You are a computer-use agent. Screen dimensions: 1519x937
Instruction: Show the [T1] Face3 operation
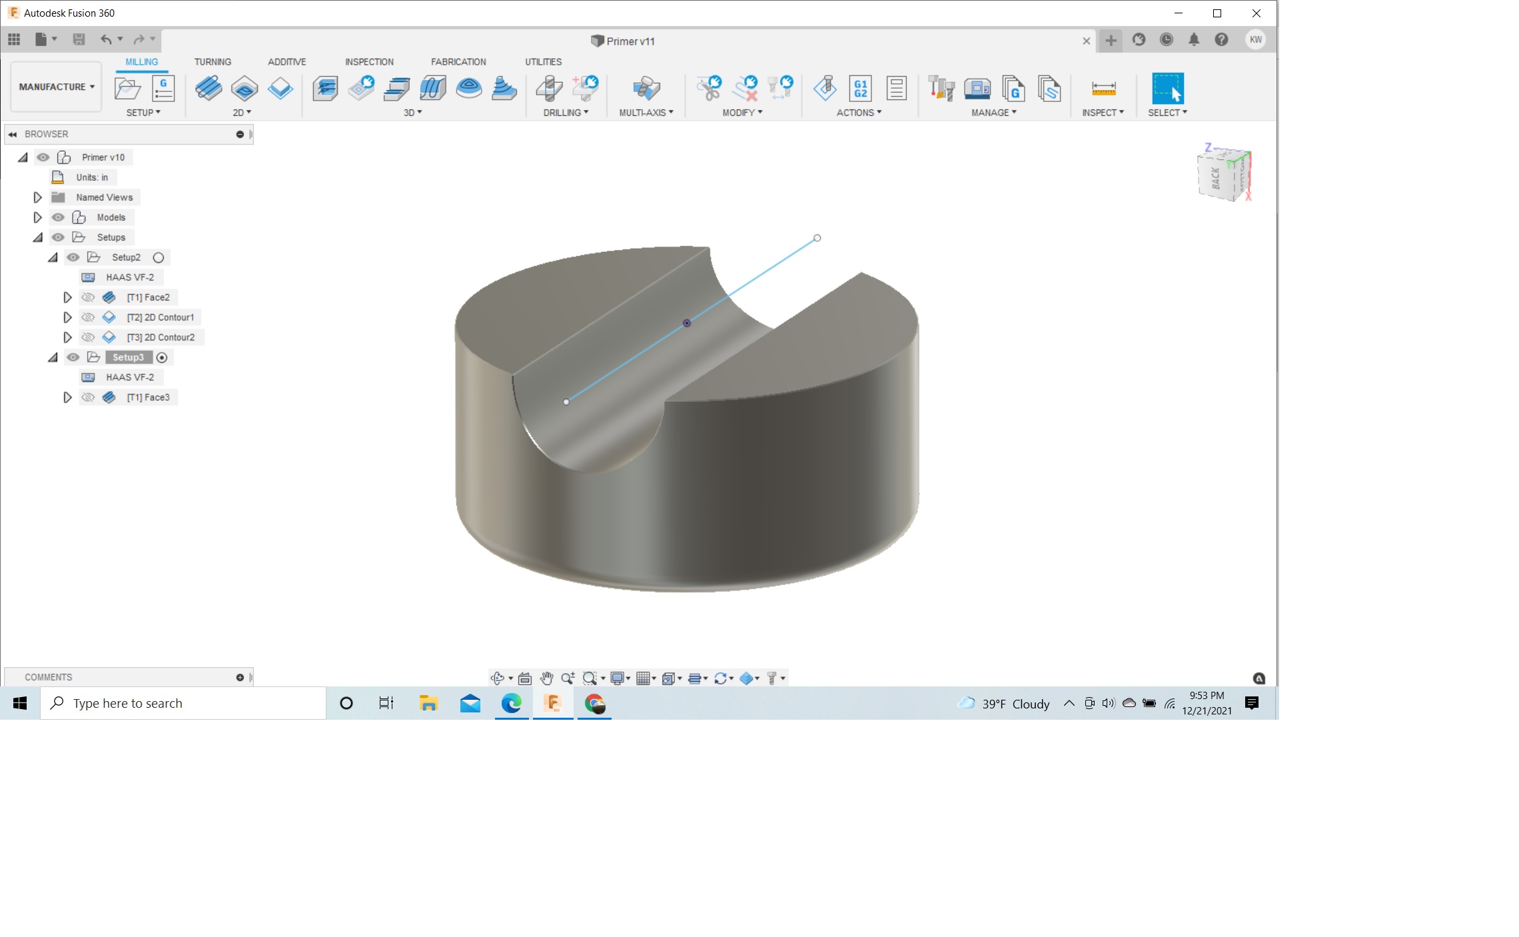coord(88,397)
